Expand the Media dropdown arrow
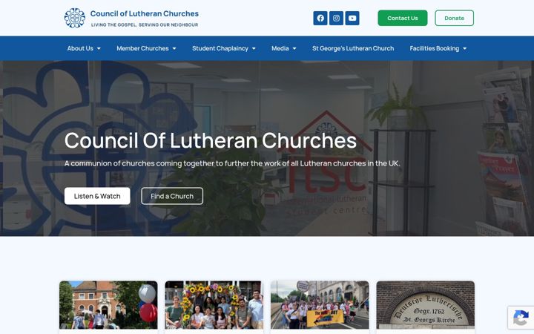This screenshot has width=534, height=334. pyautogui.click(x=294, y=48)
